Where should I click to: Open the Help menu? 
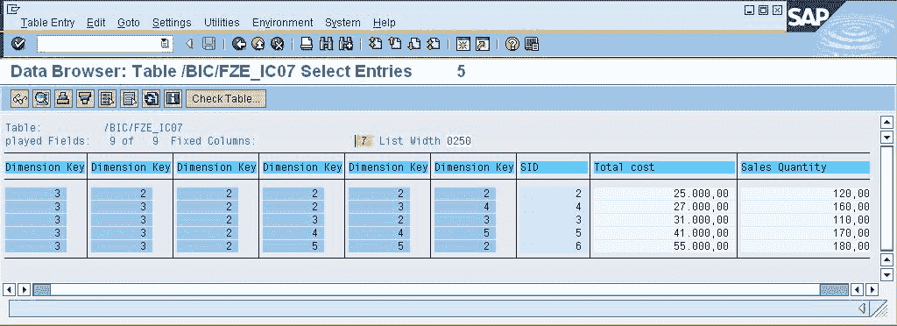(x=384, y=23)
